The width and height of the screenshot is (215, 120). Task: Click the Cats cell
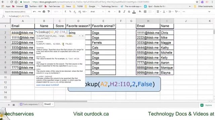coord(103,48)
